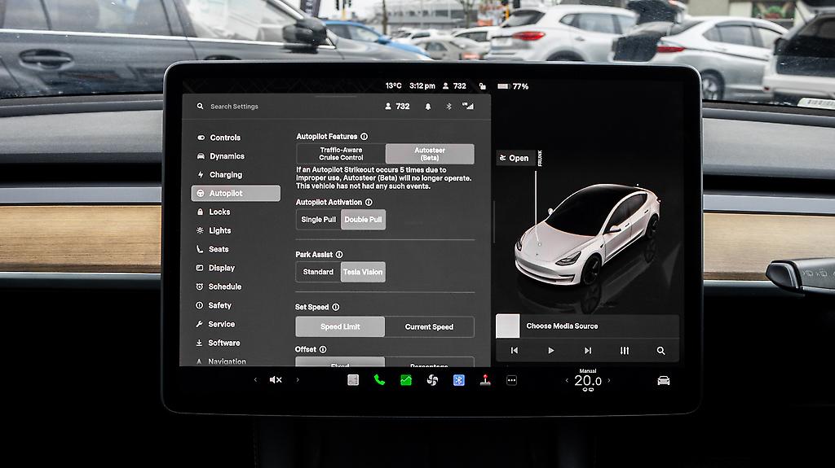
Task: Decrease cabin temperature with left arrow
Action: tap(567, 380)
